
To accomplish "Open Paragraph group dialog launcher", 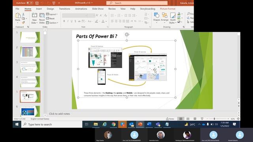I will [150, 27].
